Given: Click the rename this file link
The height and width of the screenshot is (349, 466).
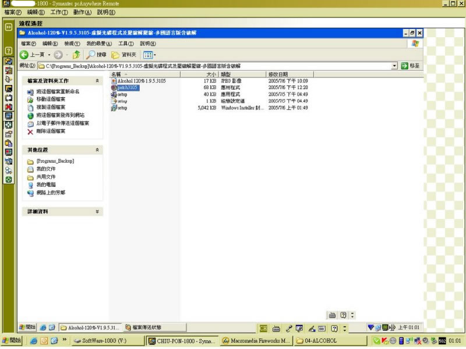Looking at the screenshot, I should tap(58, 92).
